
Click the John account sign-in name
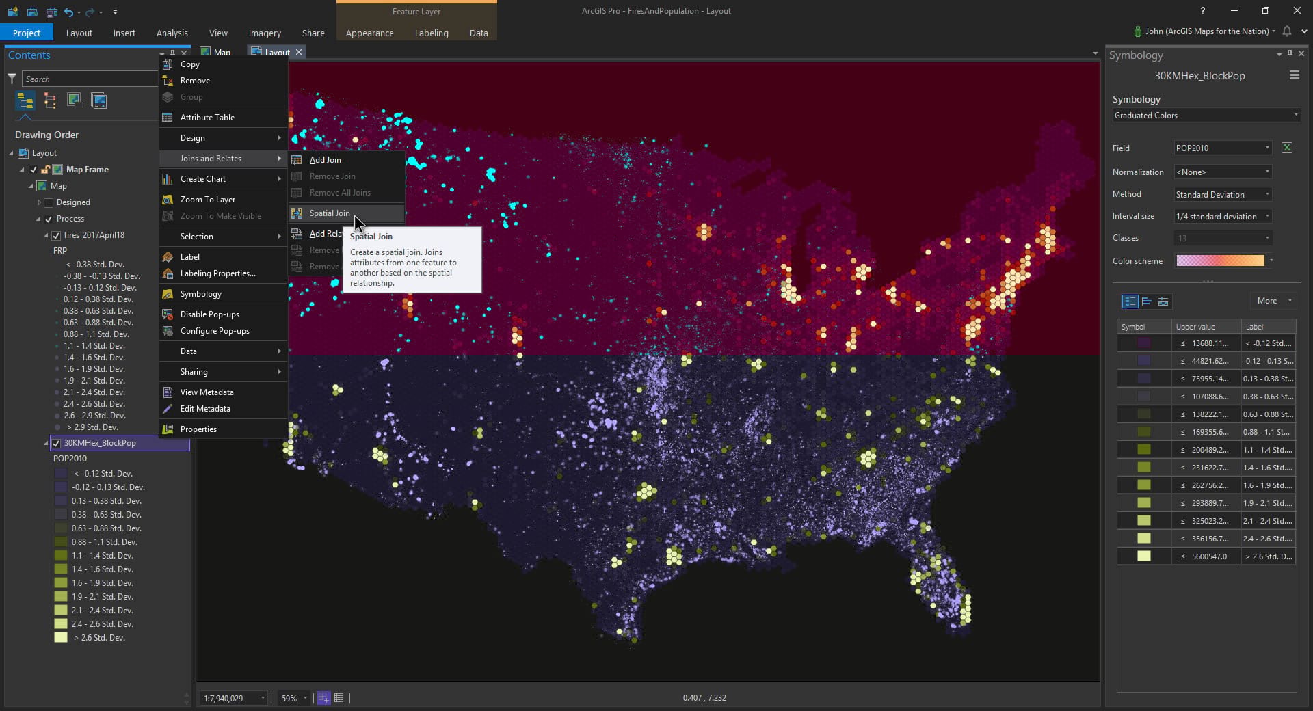click(1207, 31)
